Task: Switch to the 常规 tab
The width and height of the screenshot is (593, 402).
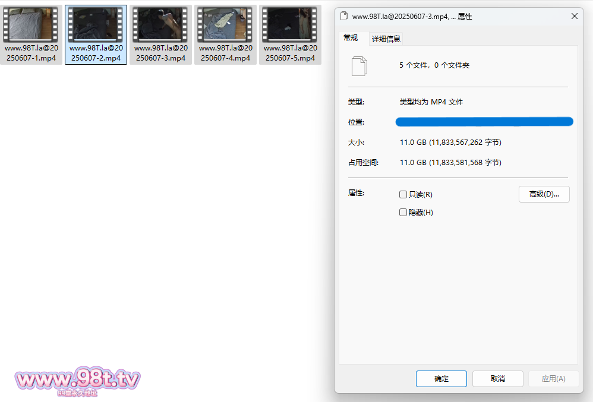Action: pos(351,38)
